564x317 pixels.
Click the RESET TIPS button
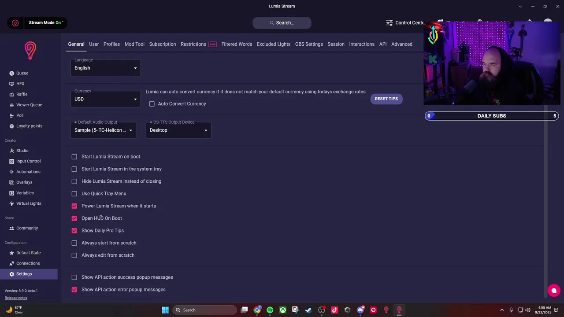click(x=386, y=99)
